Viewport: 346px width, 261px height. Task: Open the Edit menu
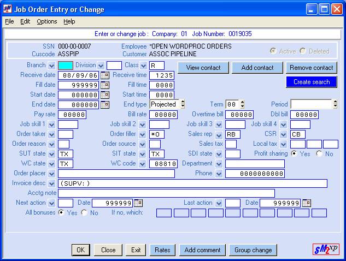(x=25, y=22)
